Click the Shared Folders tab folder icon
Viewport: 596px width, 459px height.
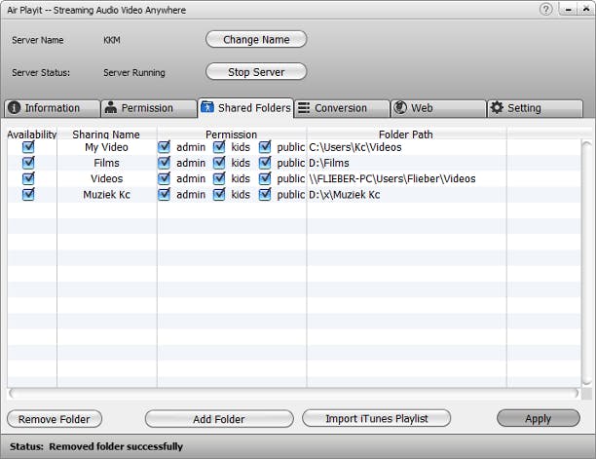click(207, 107)
